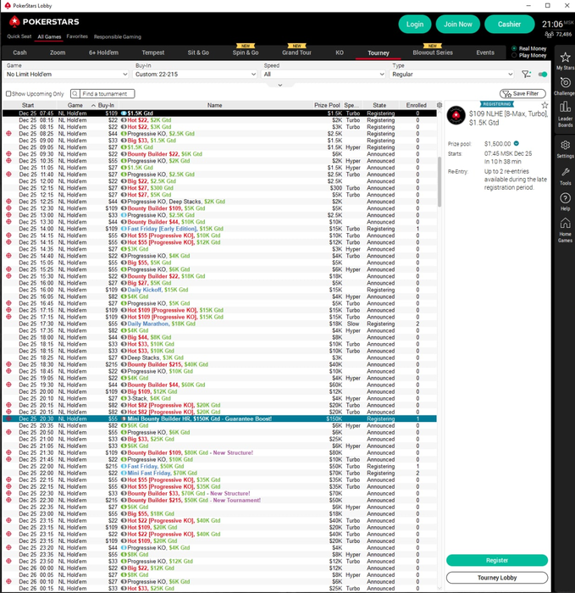Select Real Money radio button
Viewport: 575px width, 593px height.
(514, 48)
